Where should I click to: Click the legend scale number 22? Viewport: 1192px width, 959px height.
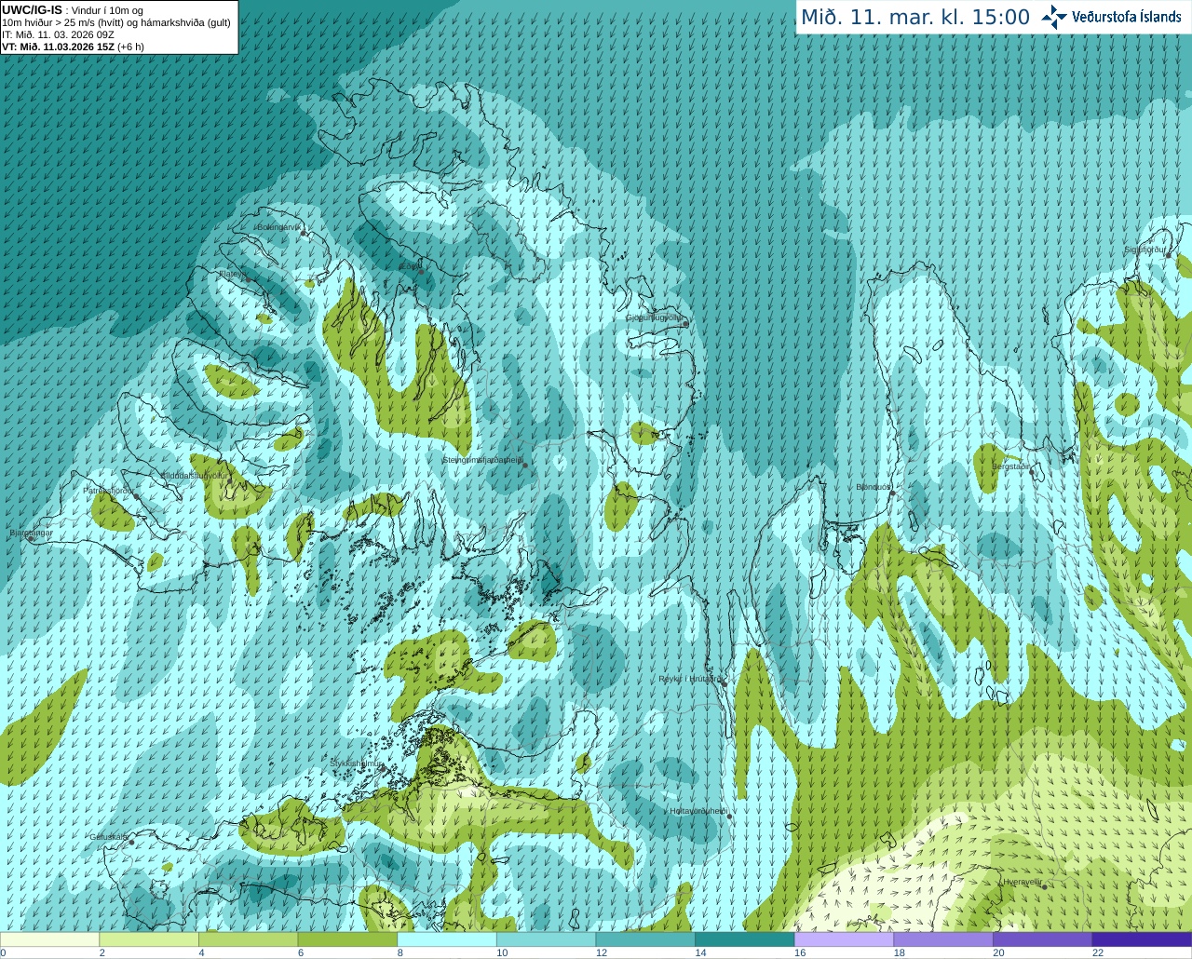click(x=1097, y=952)
